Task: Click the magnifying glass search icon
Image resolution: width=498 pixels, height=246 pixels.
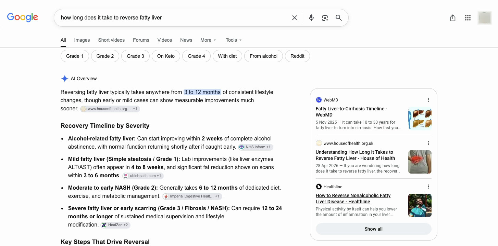Action: (x=339, y=18)
